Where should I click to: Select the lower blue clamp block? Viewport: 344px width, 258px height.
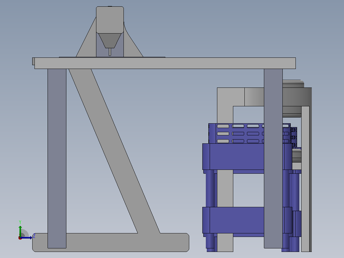coord(237,220)
